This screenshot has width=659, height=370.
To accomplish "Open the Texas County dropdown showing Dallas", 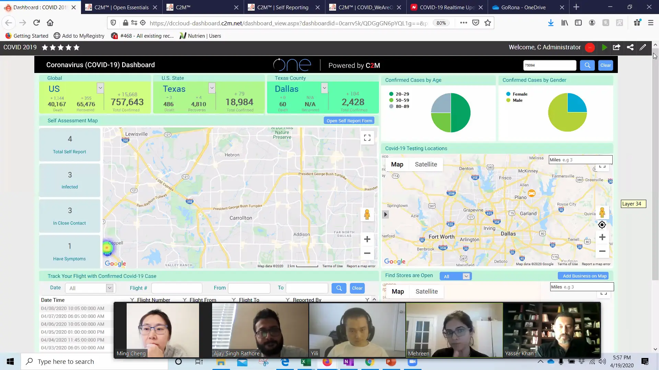I will pyautogui.click(x=324, y=88).
